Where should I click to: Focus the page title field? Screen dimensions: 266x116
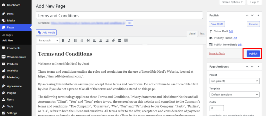119,15
